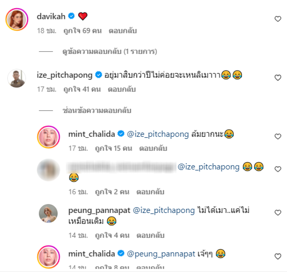View mint_chalida's story from first reply avatar
287x272 pixels.
[x=48, y=137]
